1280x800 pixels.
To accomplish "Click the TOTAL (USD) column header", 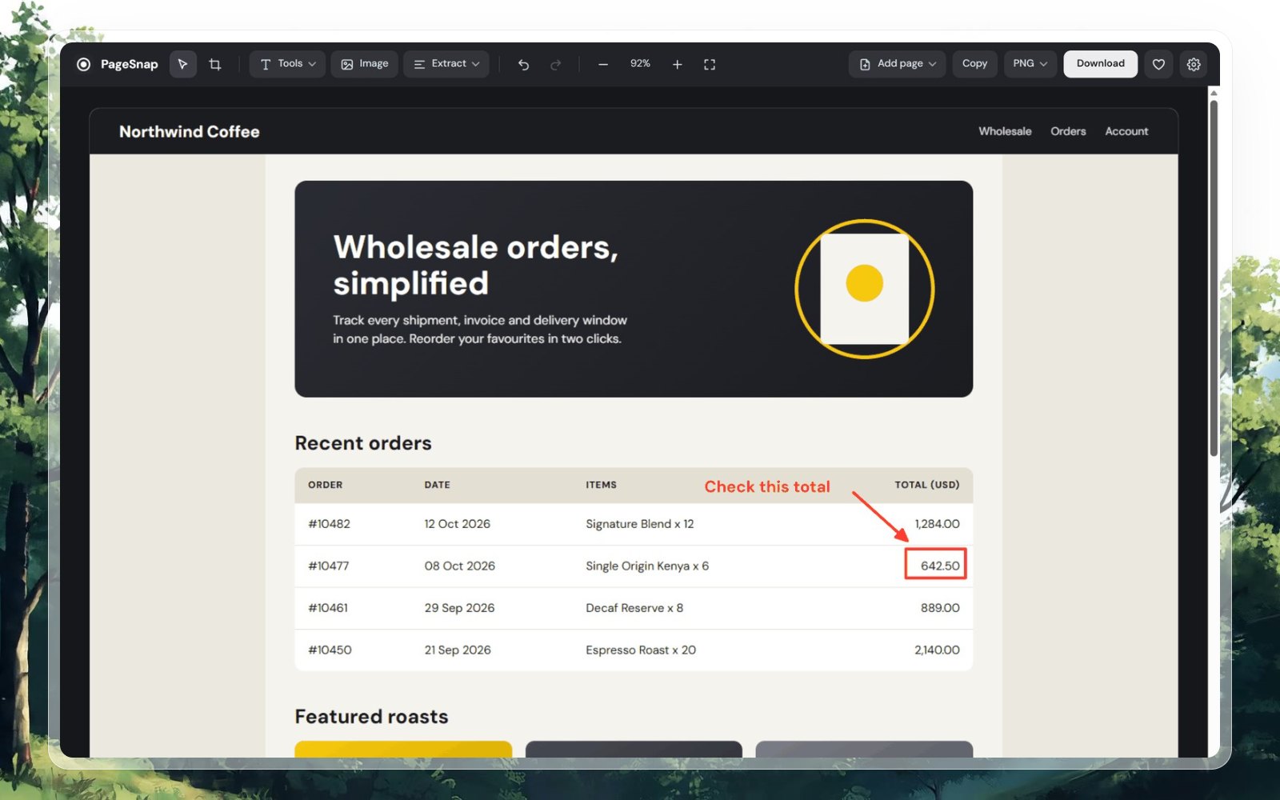I will coord(926,485).
